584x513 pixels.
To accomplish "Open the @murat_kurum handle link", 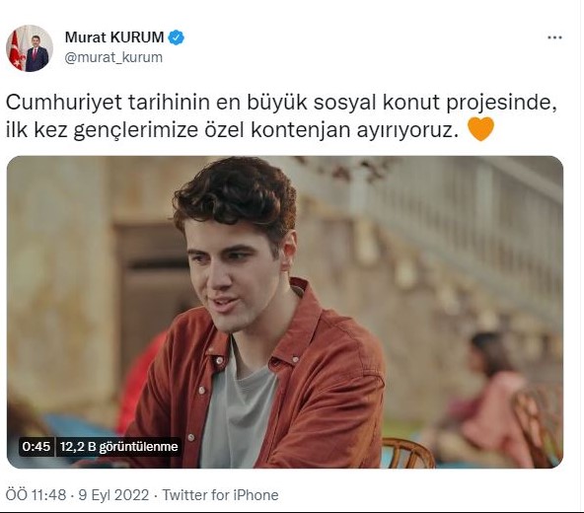I will pyautogui.click(x=113, y=57).
